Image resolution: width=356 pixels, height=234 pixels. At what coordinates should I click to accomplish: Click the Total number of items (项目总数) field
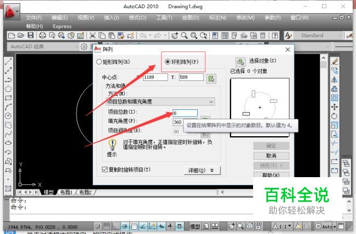[x=185, y=113]
